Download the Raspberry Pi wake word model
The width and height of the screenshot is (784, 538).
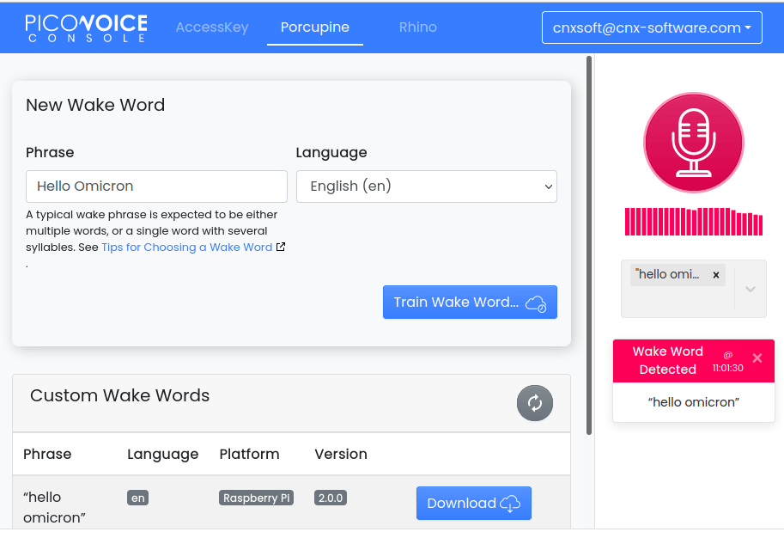pyautogui.click(x=473, y=501)
